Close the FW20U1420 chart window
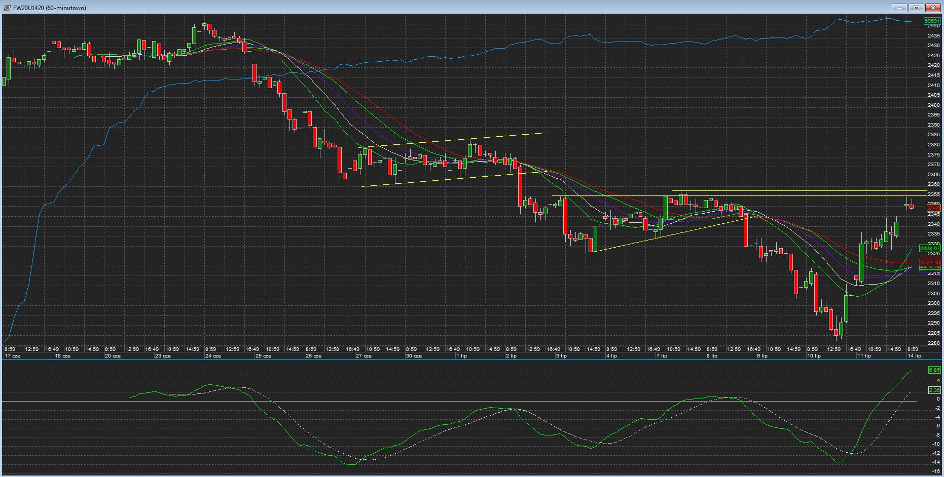Viewport: 944px width, 477px height. coord(933,8)
